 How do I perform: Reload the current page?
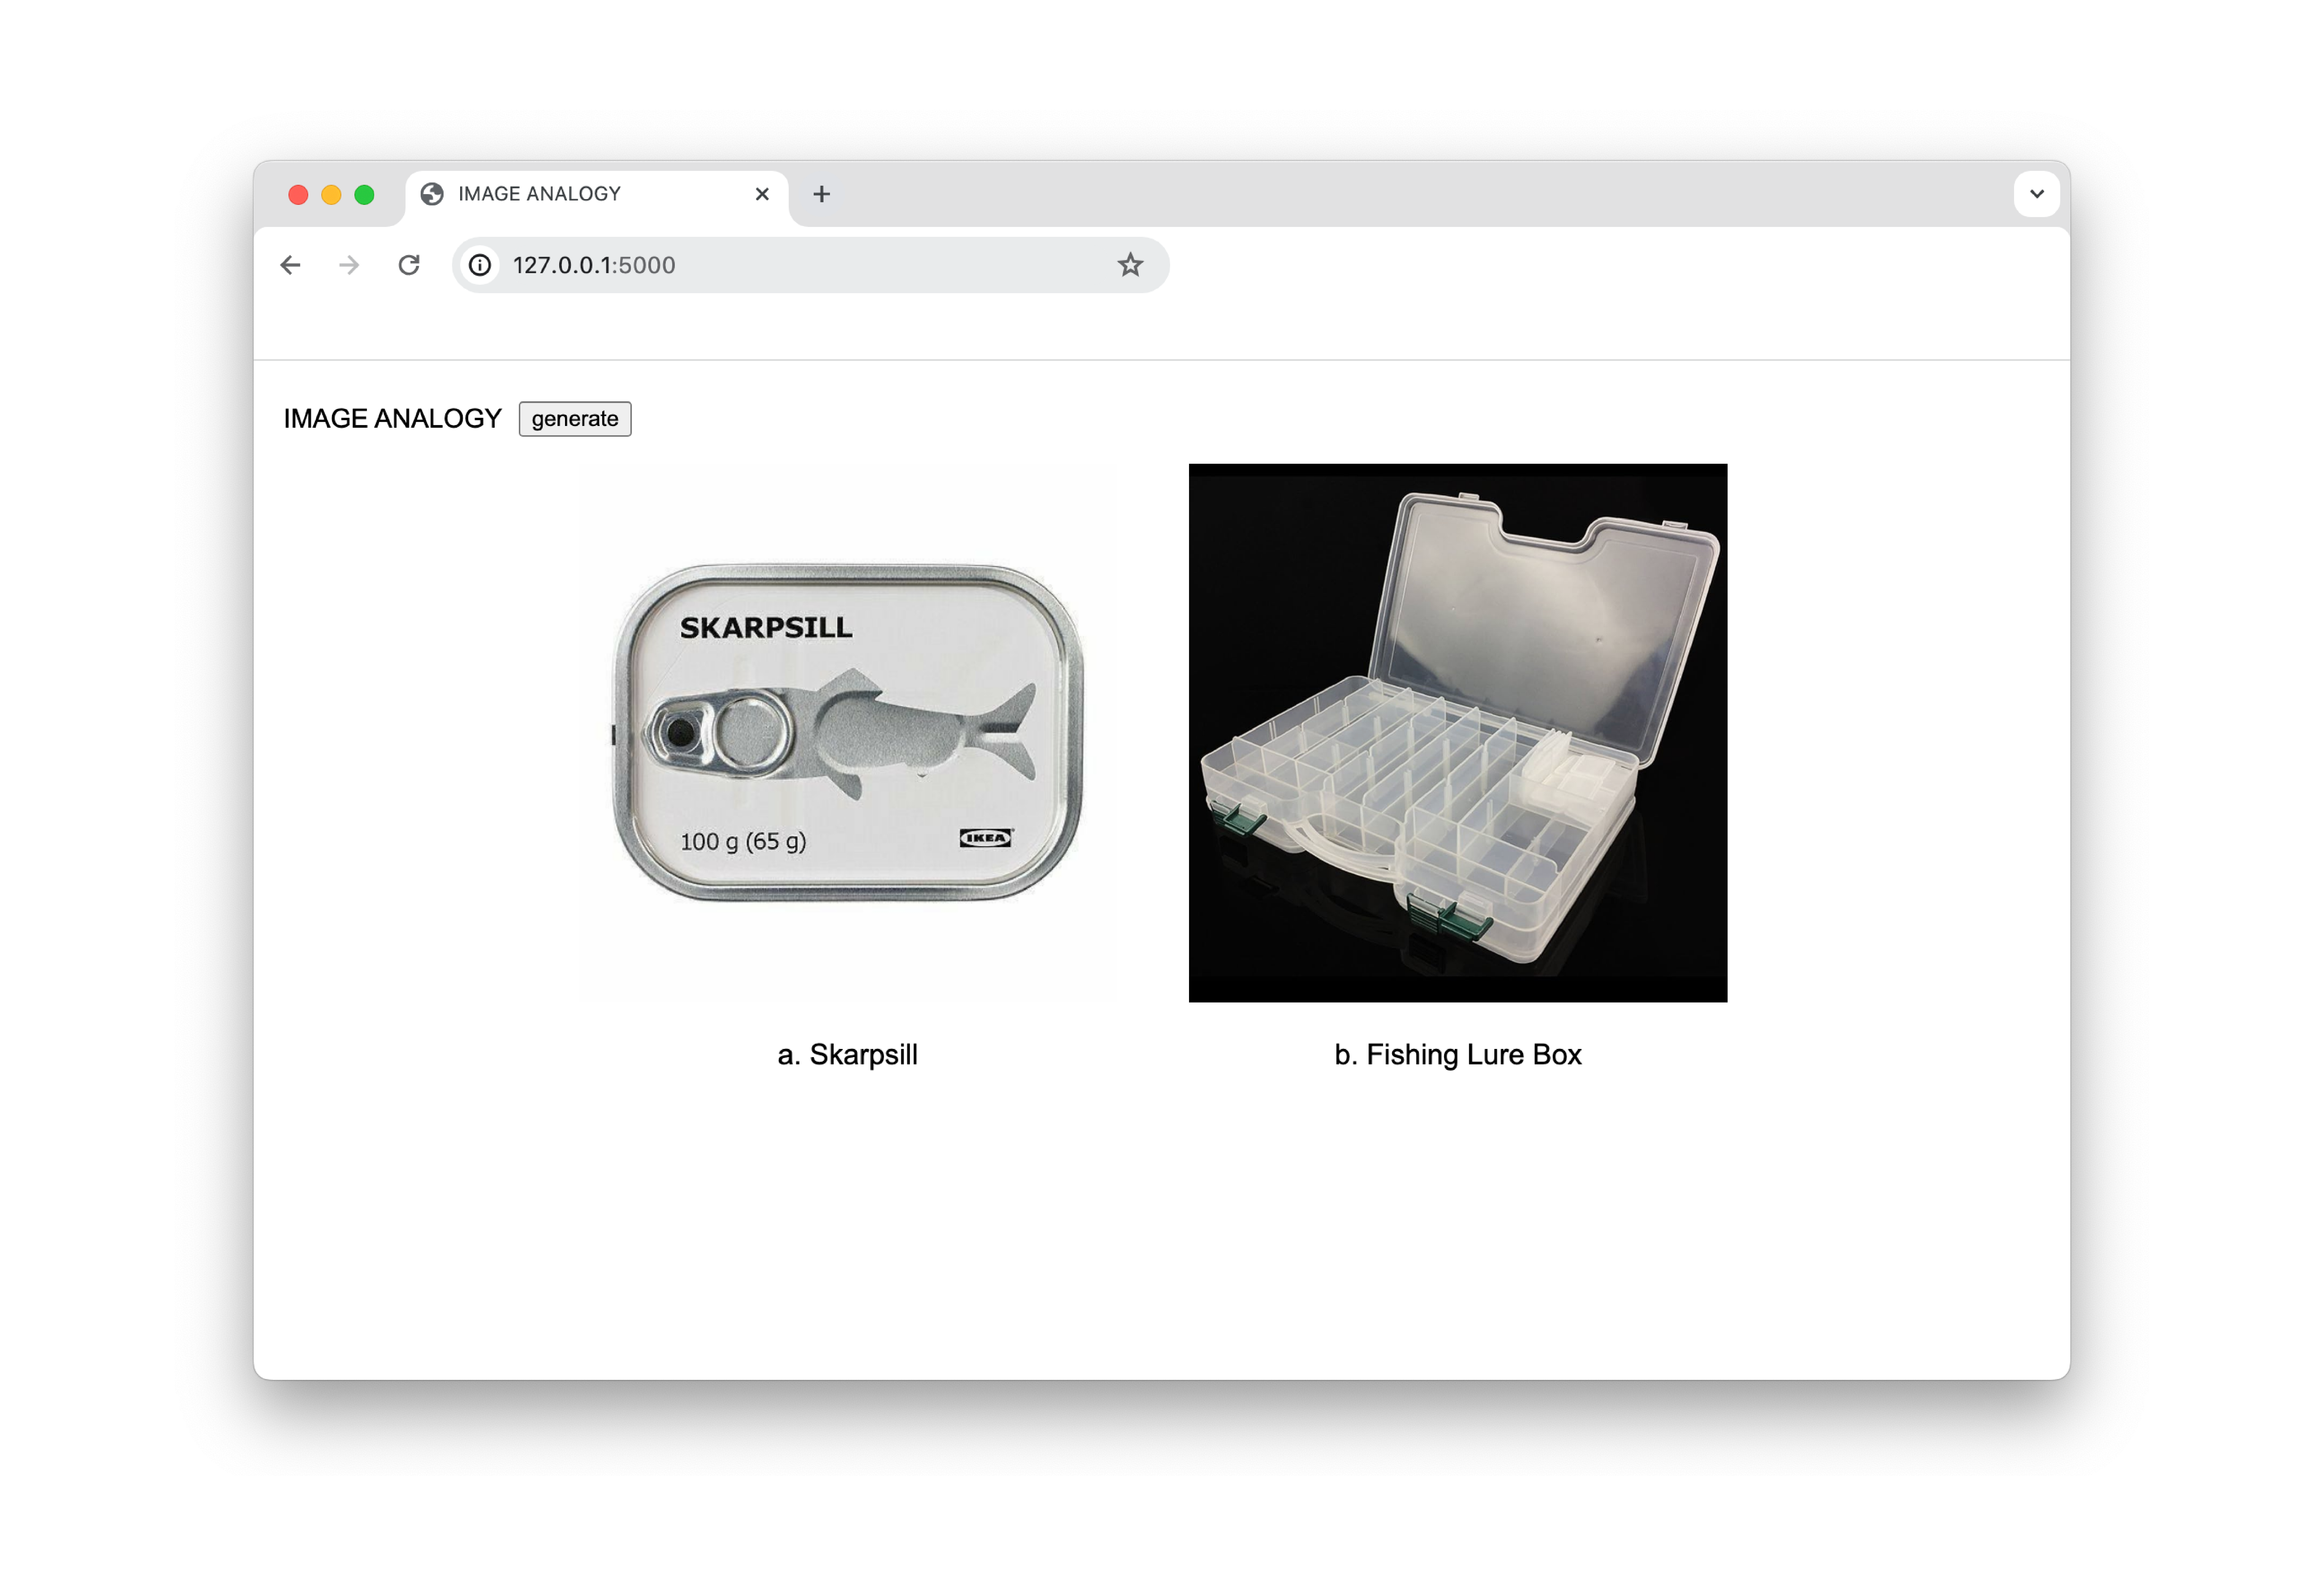click(409, 265)
